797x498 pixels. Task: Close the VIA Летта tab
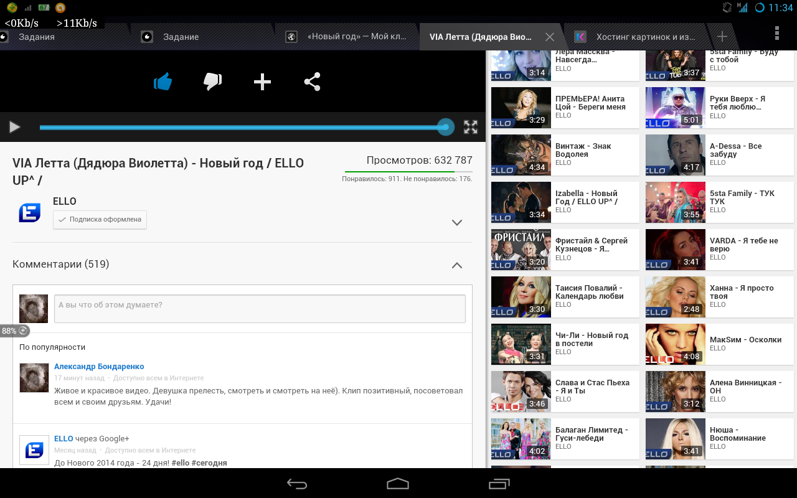pos(550,37)
